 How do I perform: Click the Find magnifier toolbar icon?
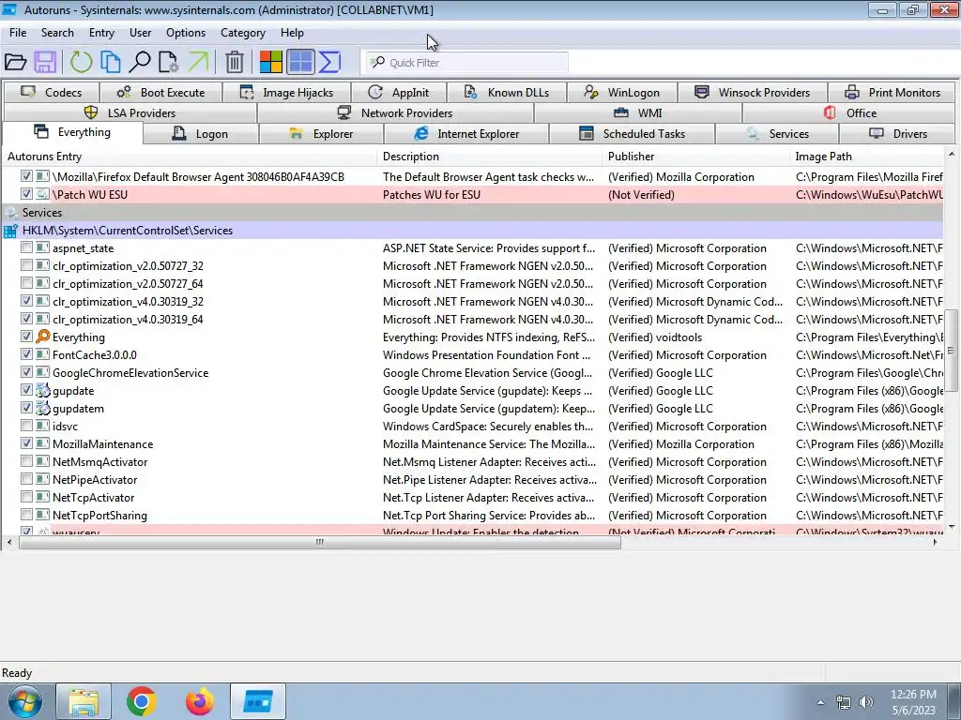pyautogui.click(x=140, y=62)
